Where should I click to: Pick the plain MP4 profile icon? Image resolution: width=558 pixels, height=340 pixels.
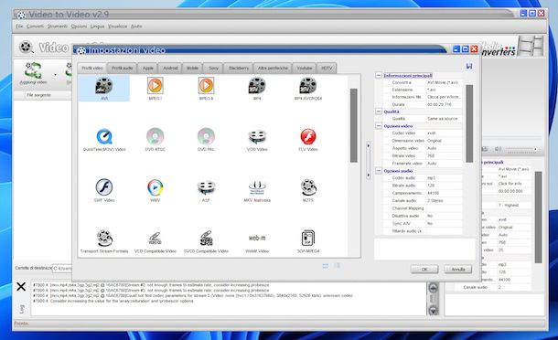(257, 86)
